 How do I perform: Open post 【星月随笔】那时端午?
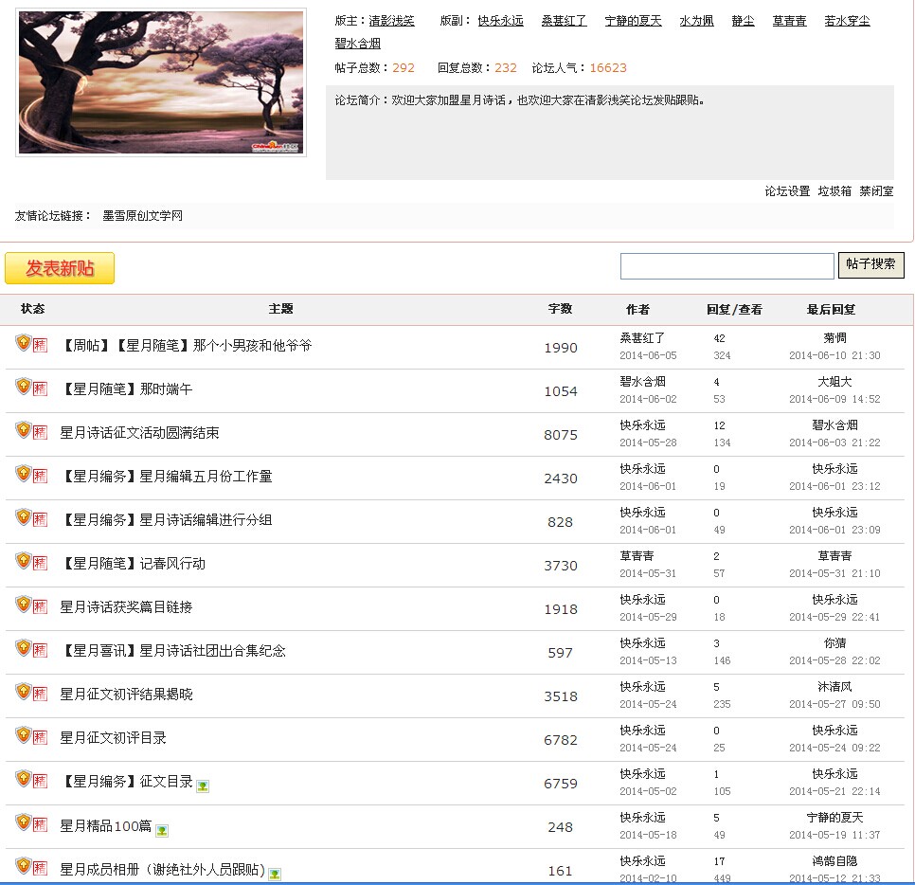(126, 388)
